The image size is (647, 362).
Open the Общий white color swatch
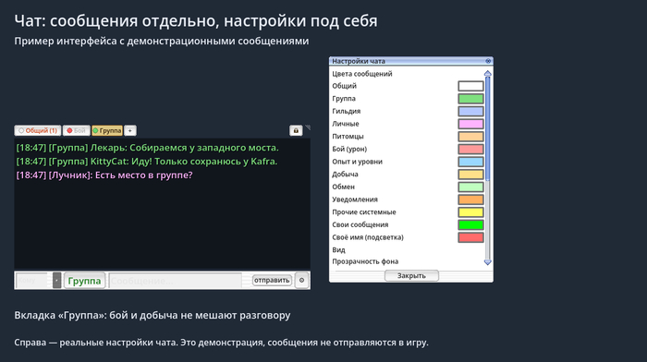470,86
